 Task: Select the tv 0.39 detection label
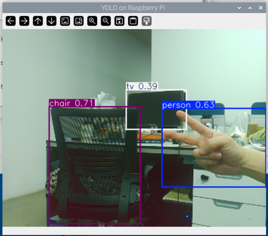pos(142,86)
